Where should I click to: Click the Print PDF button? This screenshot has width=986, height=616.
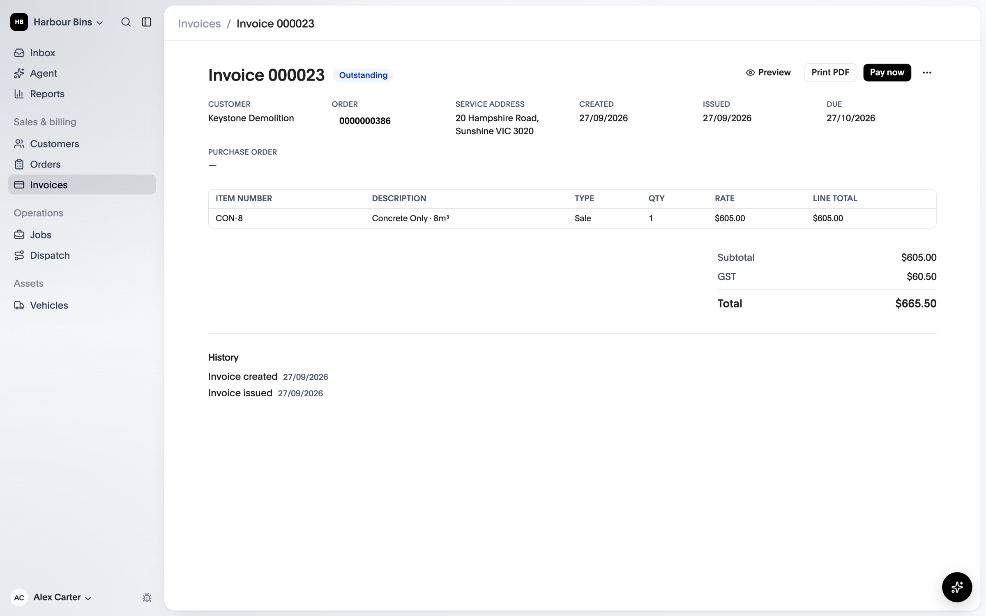[830, 73]
